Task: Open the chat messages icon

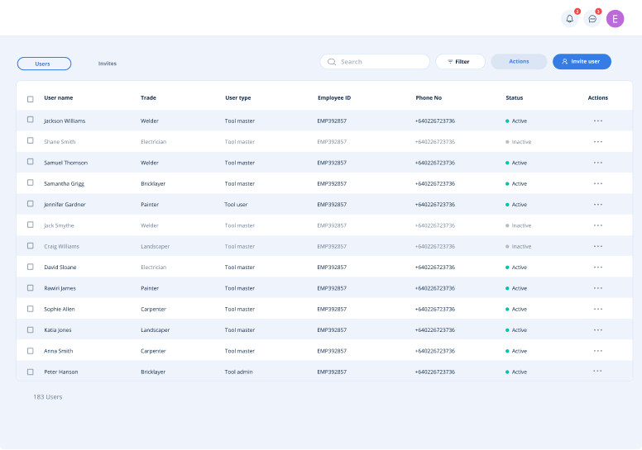Action: coord(592,19)
